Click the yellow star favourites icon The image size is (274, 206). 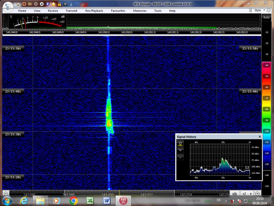tap(54, 4)
